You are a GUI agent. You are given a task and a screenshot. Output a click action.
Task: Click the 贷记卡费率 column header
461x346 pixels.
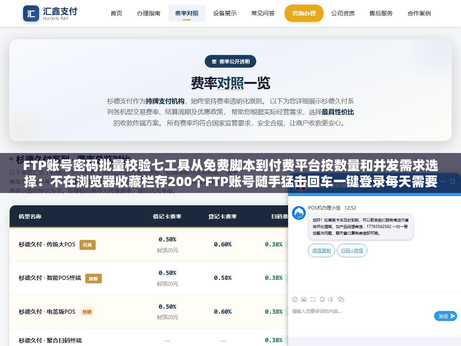[223, 216]
